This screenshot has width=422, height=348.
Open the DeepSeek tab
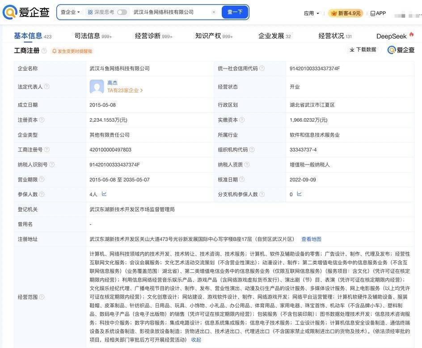(395, 36)
